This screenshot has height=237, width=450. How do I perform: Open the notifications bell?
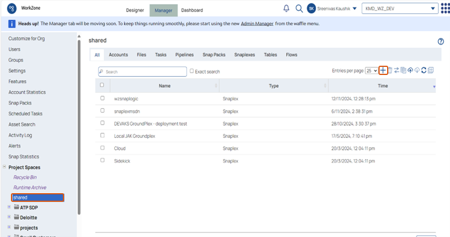pyautogui.click(x=286, y=9)
